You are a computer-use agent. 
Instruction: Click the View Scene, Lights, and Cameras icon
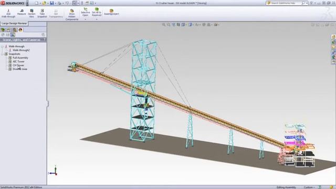13,35
